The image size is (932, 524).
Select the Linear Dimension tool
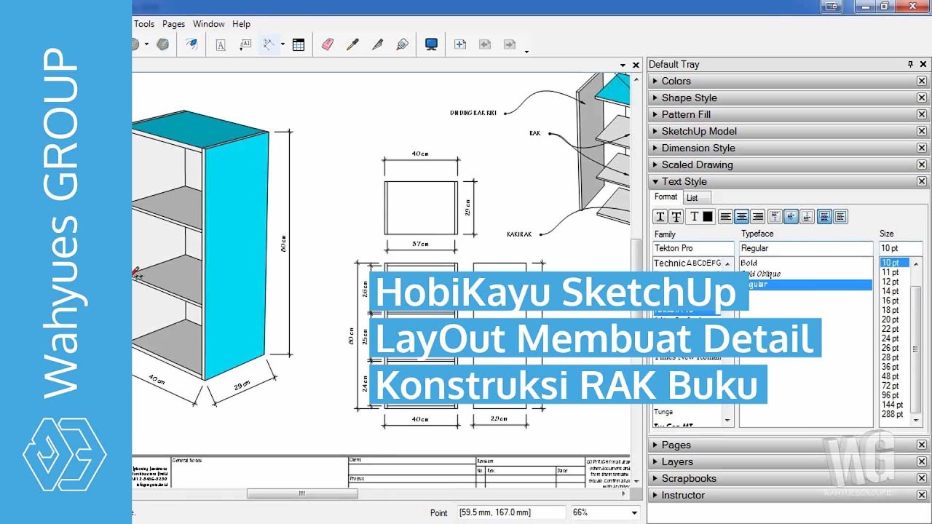coord(269,44)
